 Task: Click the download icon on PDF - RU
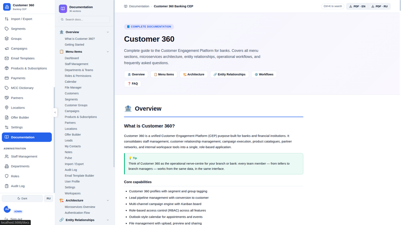click(x=373, y=6)
